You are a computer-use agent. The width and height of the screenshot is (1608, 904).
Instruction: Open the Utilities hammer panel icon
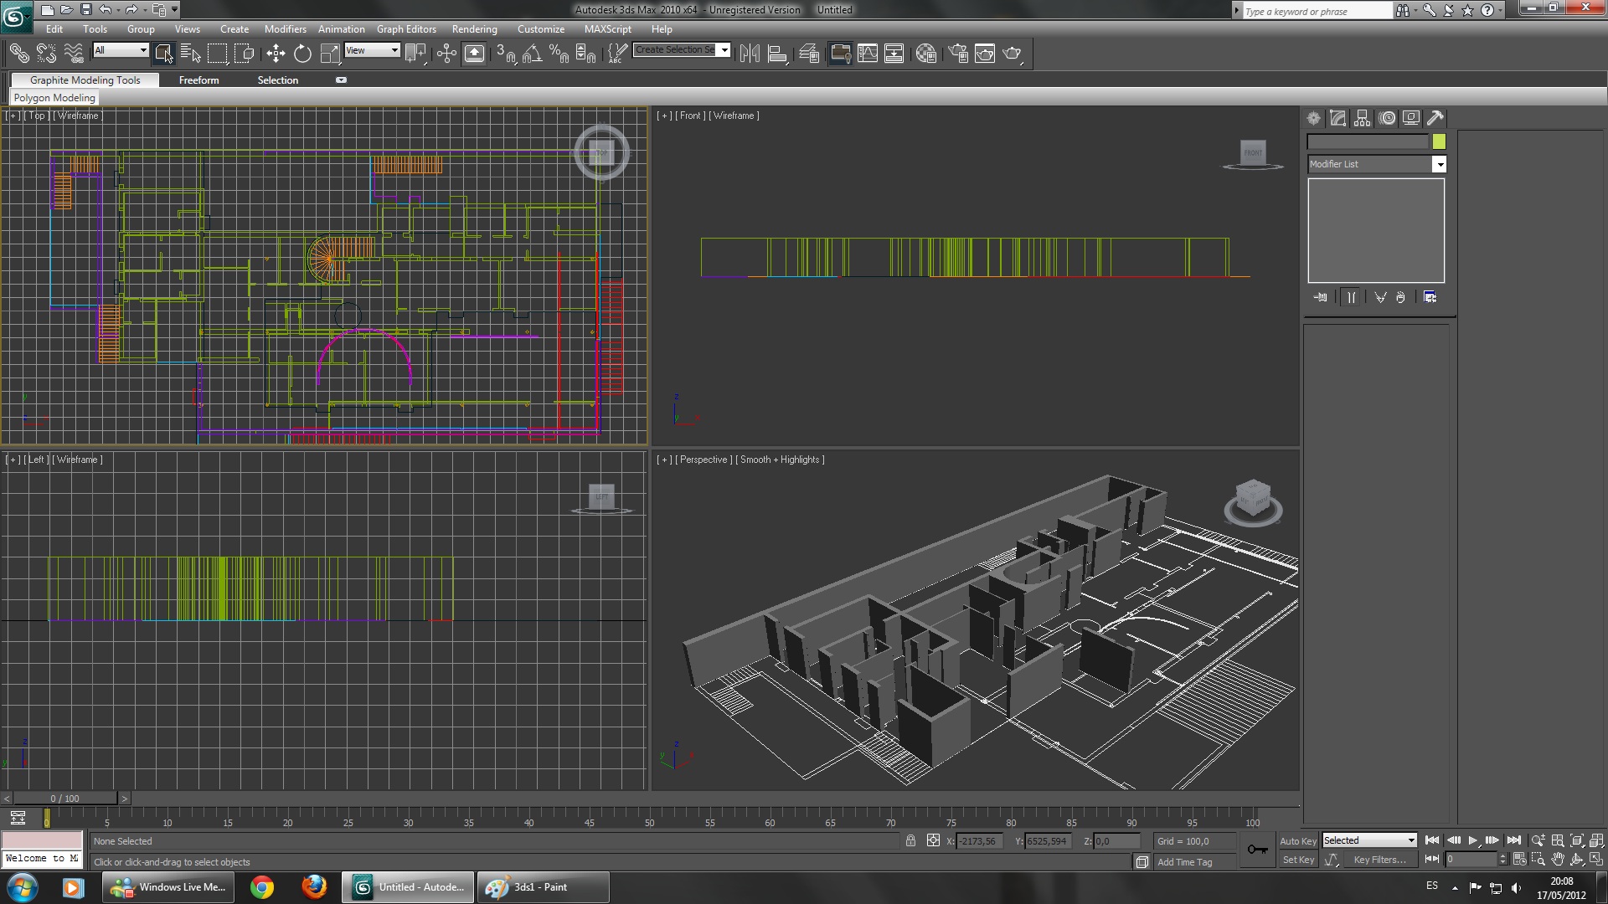(x=1435, y=118)
